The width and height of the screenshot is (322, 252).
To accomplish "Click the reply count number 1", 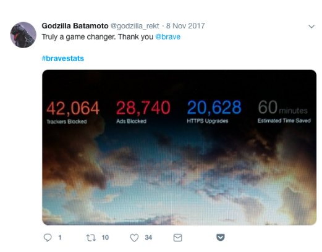I will (60, 238).
